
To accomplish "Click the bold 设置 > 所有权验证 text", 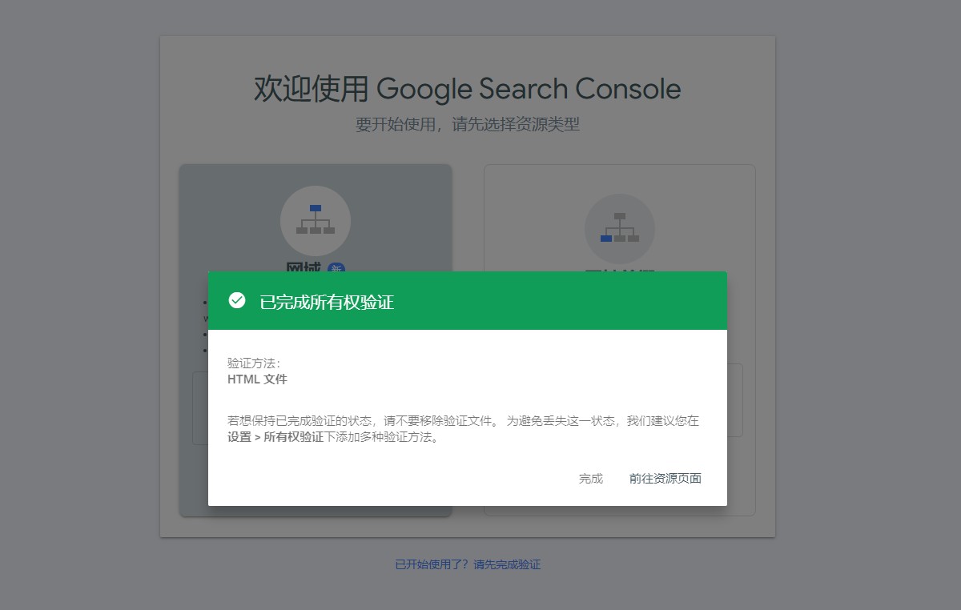I will click(275, 438).
